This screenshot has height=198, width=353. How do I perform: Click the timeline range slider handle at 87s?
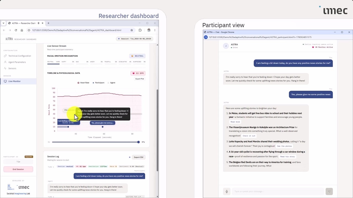138,142
